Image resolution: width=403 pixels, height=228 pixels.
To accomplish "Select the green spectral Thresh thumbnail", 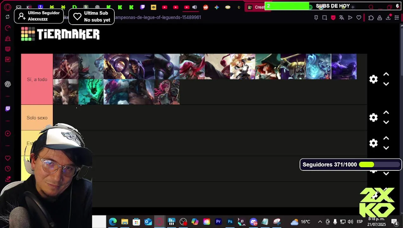I will point(91,92).
